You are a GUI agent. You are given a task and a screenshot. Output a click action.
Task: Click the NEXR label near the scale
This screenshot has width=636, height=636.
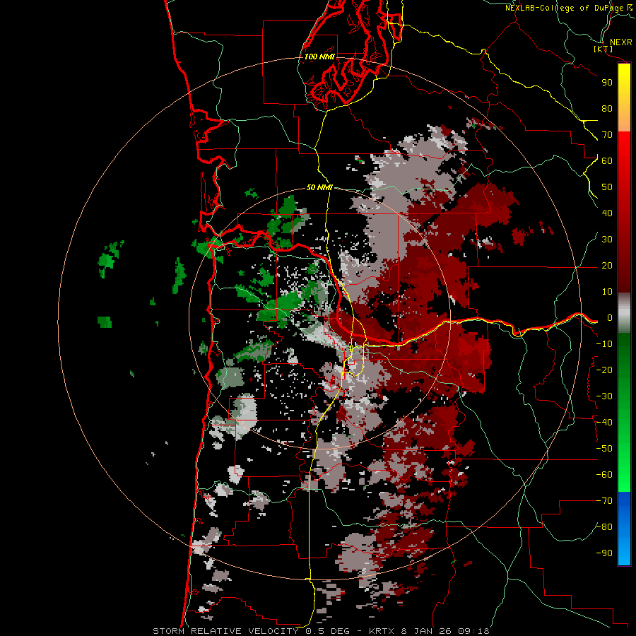coord(620,42)
